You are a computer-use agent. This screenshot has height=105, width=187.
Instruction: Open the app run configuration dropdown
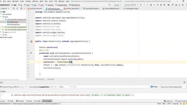pyautogui.click(x=117, y=5)
